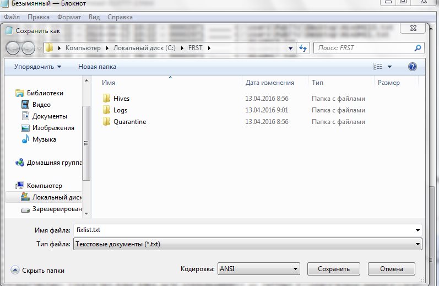Viewport: 439px width, 286px height.
Task: Click Новая папка button
Action: click(x=97, y=67)
